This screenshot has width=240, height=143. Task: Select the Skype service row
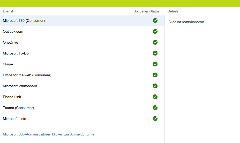[82, 64]
